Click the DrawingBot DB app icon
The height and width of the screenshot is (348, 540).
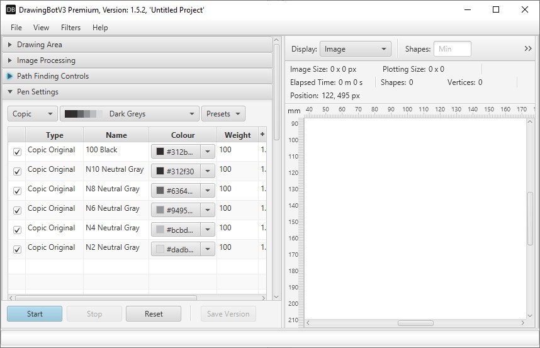(11, 9)
